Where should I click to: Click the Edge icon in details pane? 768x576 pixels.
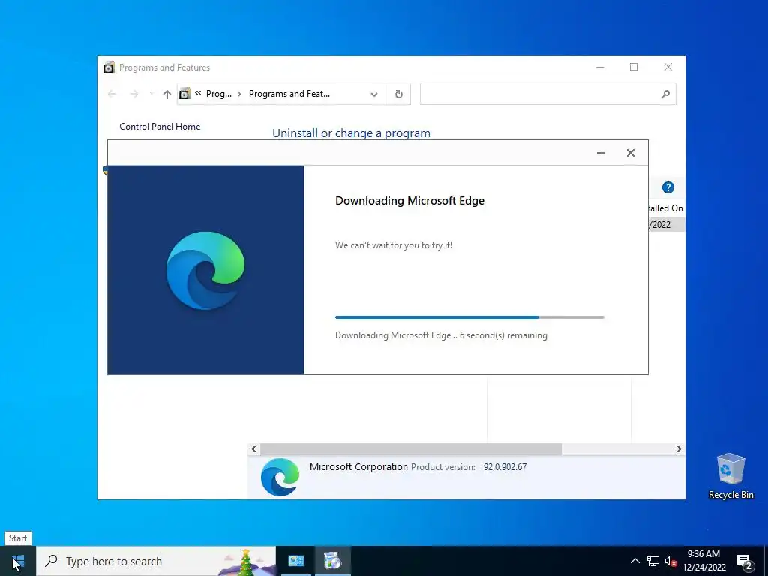pyautogui.click(x=280, y=476)
